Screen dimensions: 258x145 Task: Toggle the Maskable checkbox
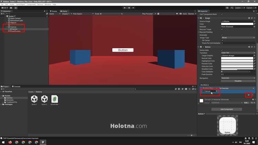pos(222,35)
